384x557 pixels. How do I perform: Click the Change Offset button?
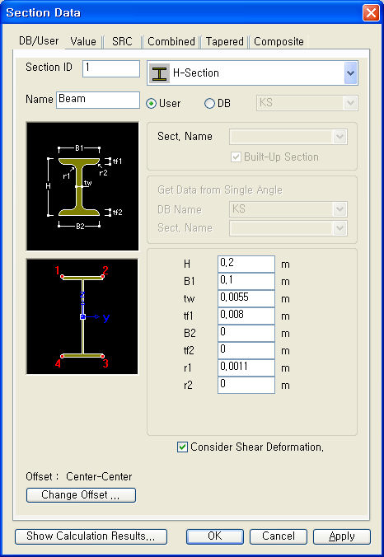tap(81, 495)
